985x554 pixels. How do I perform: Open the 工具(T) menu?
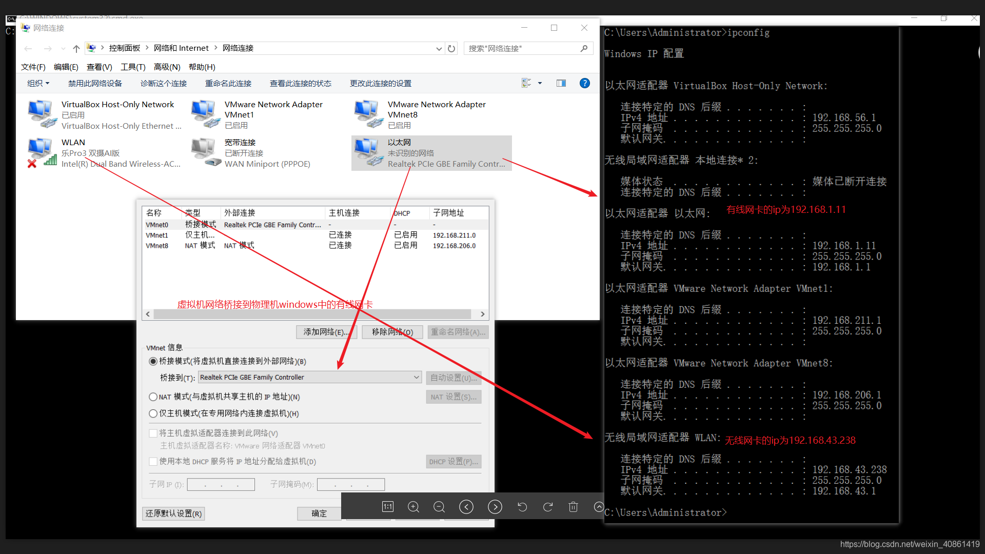click(133, 67)
